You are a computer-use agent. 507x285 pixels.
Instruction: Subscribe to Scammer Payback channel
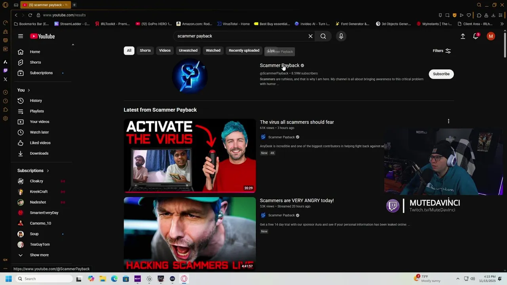click(441, 74)
